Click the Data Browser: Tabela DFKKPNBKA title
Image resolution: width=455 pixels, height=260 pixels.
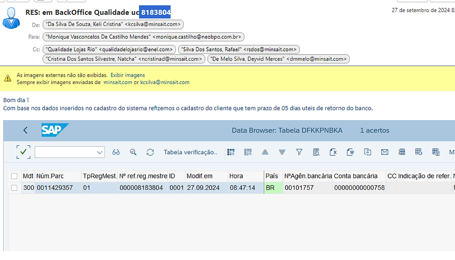[x=287, y=130]
